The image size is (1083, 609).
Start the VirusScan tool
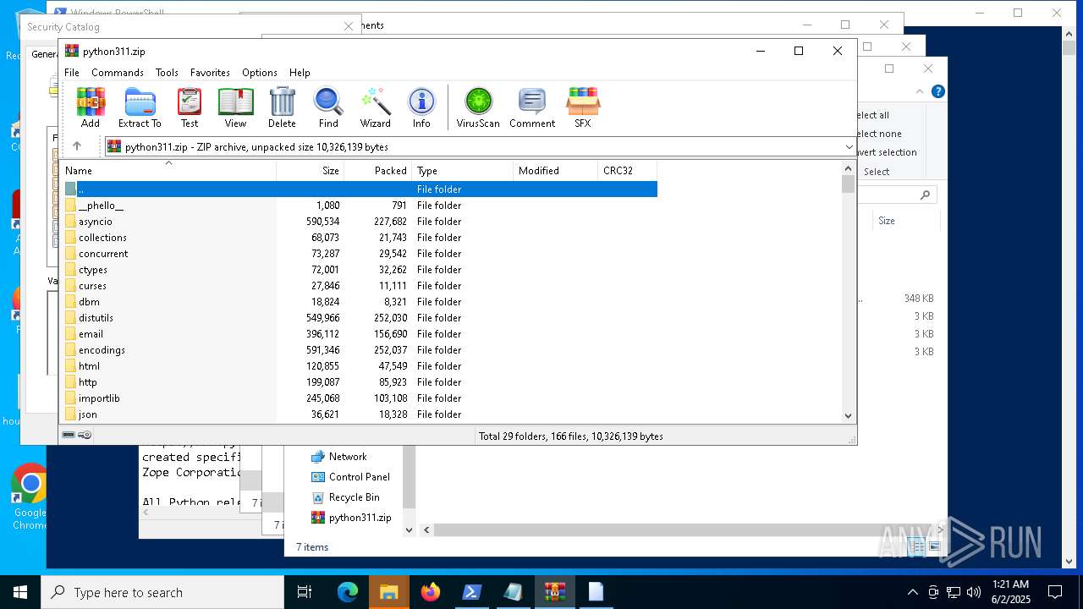click(478, 107)
